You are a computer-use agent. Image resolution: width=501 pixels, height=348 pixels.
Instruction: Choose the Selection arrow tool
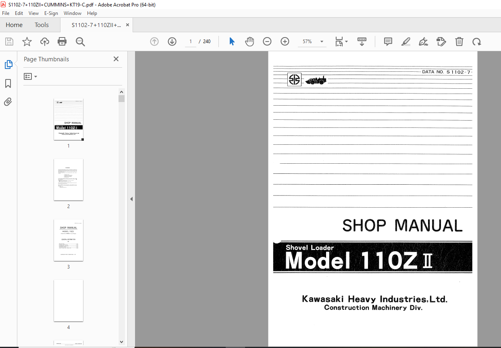[232, 42]
